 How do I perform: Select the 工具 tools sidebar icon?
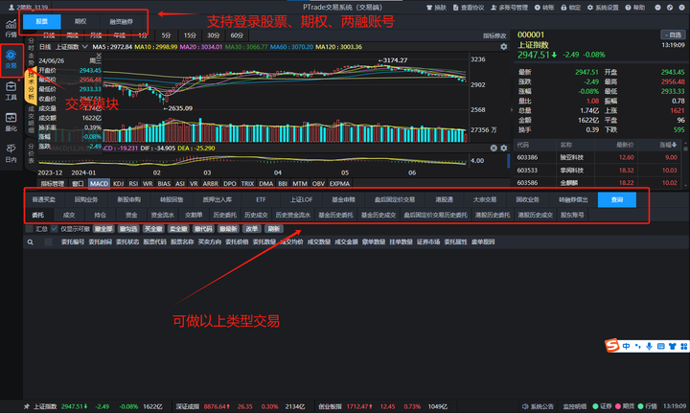coord(11,91)
